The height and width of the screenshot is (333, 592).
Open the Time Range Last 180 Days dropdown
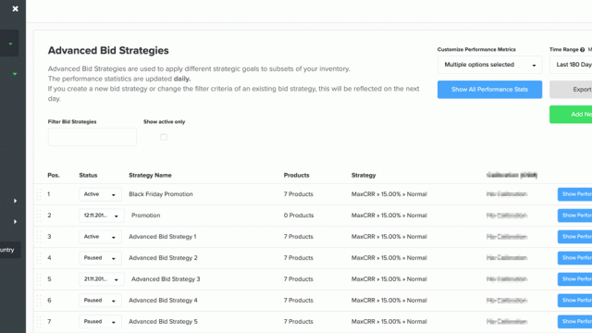571,65
